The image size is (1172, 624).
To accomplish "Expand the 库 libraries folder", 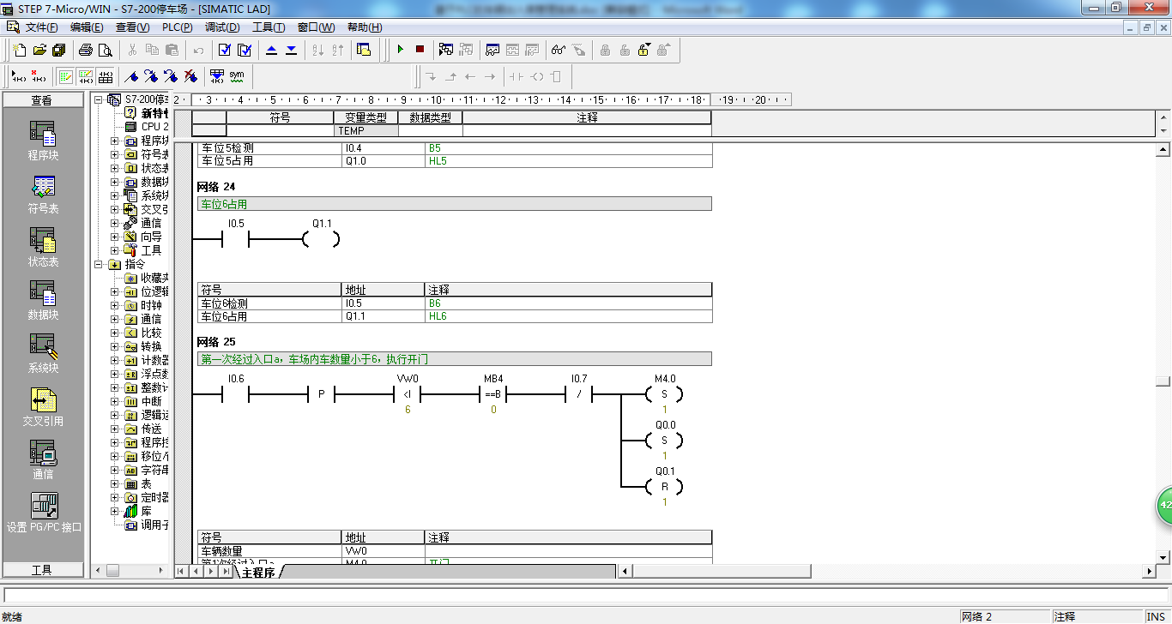I will 115,511.
